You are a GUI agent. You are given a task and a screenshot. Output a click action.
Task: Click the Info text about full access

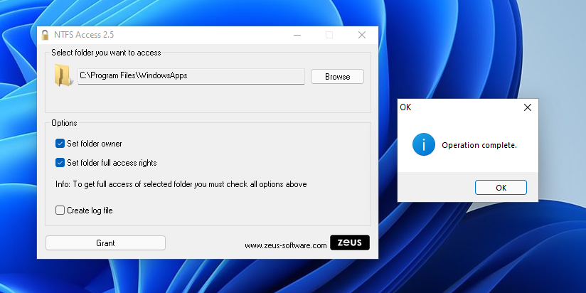[181, 184]
